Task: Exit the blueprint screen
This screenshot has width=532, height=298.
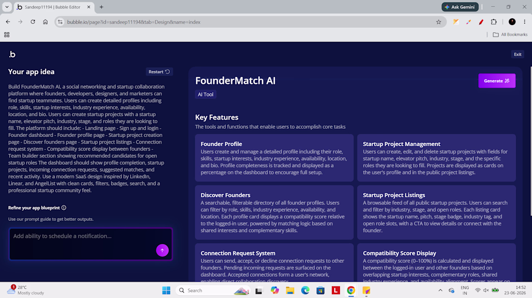Action: (x=517, y=54)
